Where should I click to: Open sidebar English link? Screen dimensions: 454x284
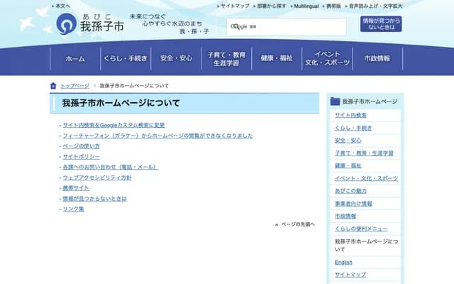tap(343, 263)
